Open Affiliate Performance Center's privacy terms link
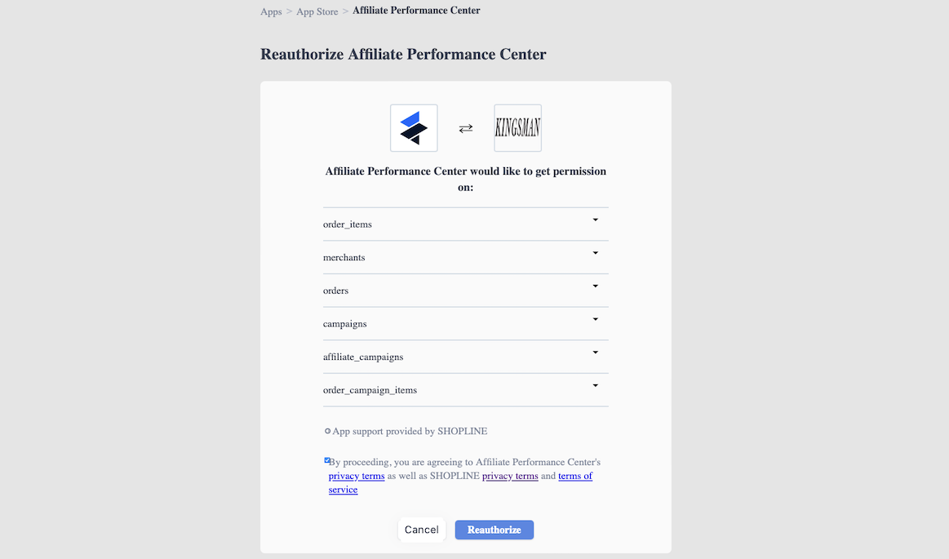The height and width of the screenshot is (559, 949). point(357,476)
